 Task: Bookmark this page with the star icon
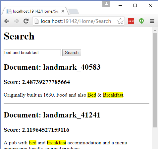coord(120,21)
